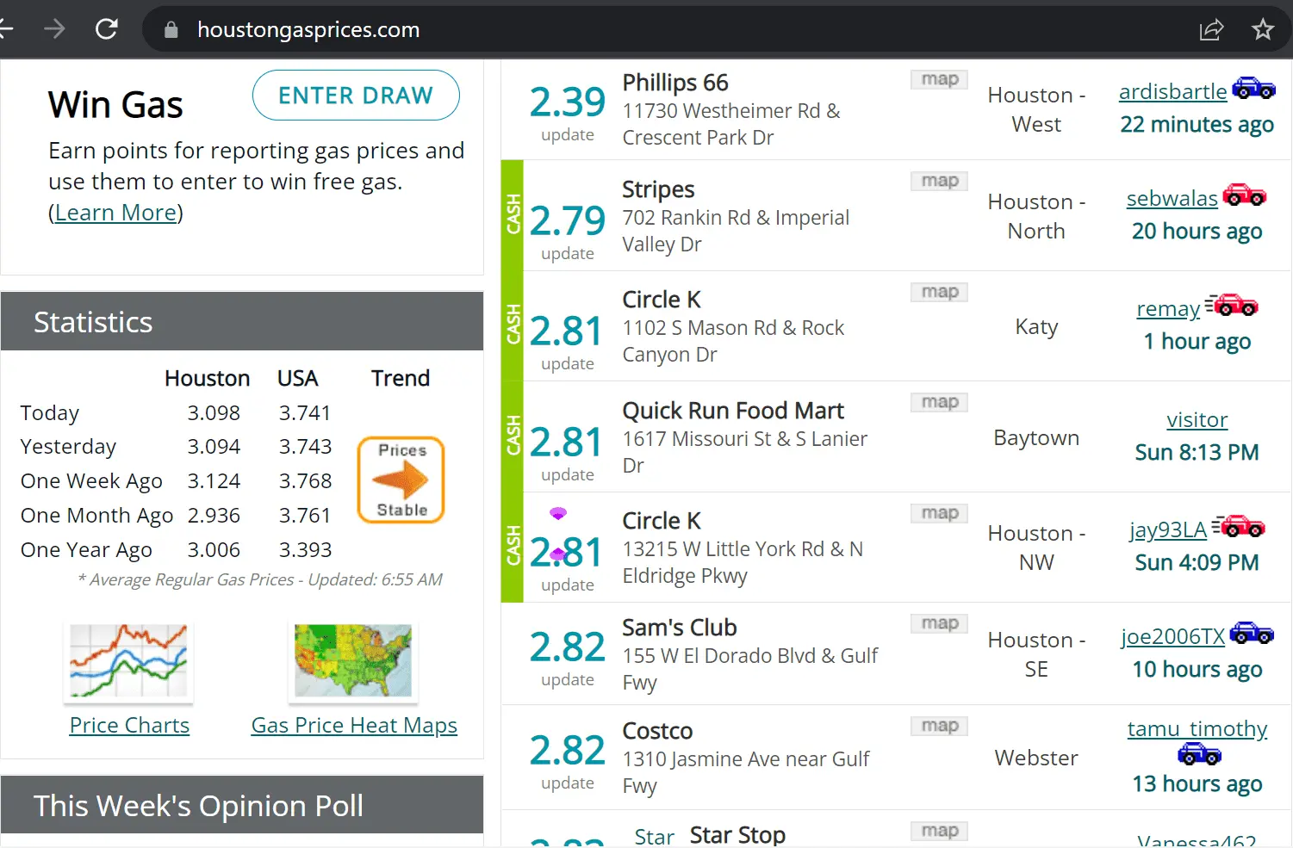Viewport: 1293px width, 848px height.
Task: Click the Gas Price Heat Maps link
Action: pyautogui.click(x=354, y=726)
